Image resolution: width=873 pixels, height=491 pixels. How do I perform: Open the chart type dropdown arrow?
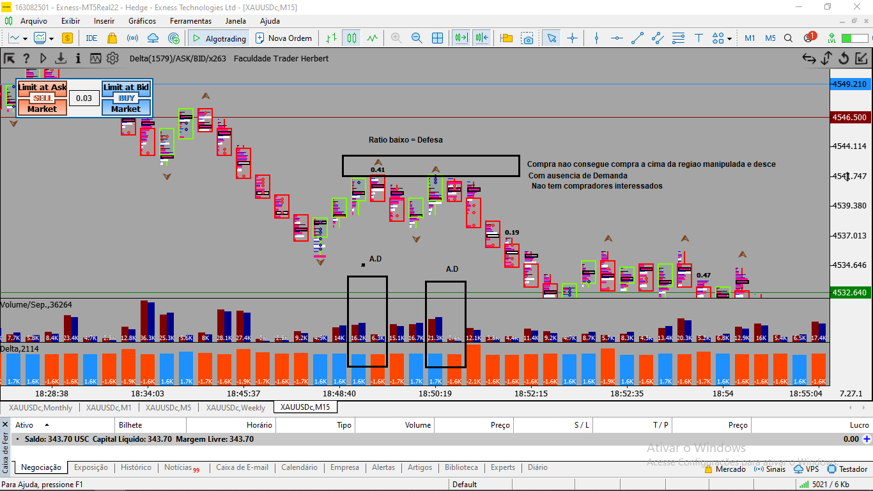tap(24, 38)
